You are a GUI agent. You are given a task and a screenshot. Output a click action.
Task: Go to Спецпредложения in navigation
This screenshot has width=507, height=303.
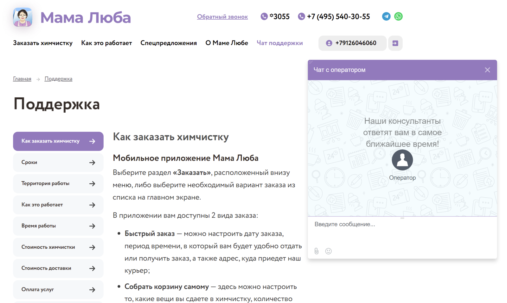click(x=169, y=43)
